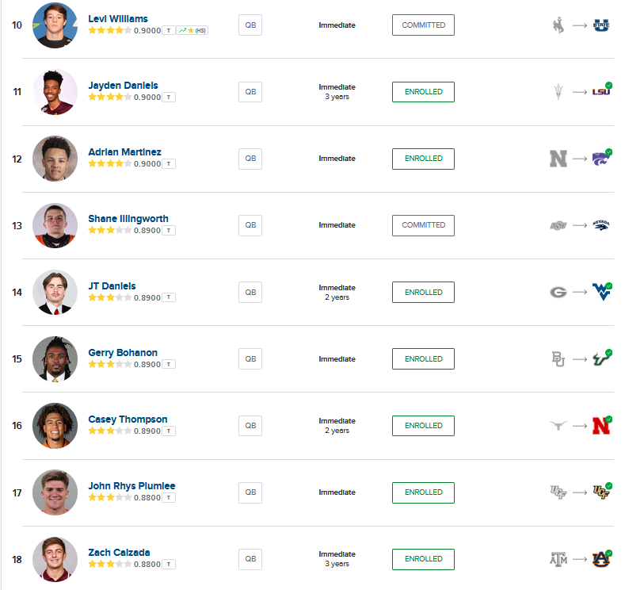Open Shane Illingworth's player profile link

pyautogui.click(x=128, y=219)
